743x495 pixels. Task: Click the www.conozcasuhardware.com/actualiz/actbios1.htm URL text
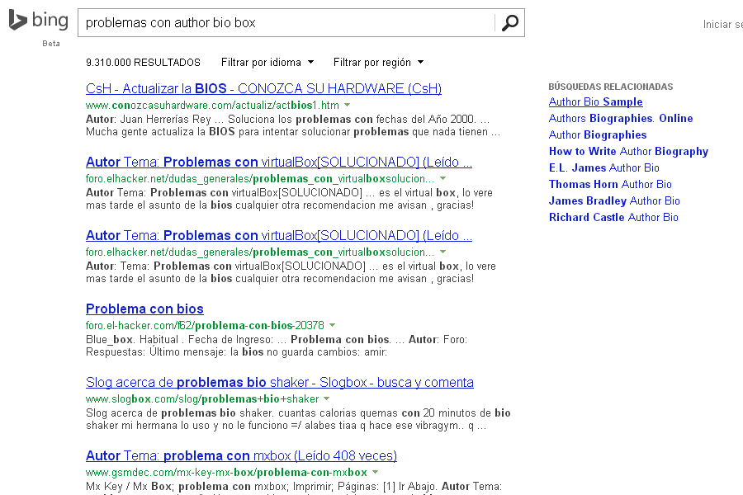point(212,105)
